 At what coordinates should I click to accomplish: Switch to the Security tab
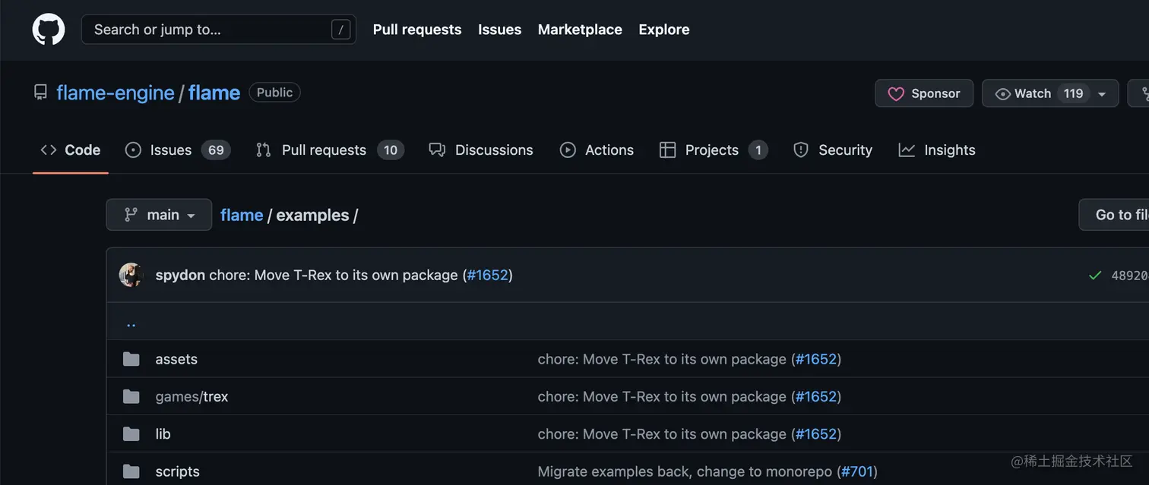pyautogui.click(x=832, y=150)
